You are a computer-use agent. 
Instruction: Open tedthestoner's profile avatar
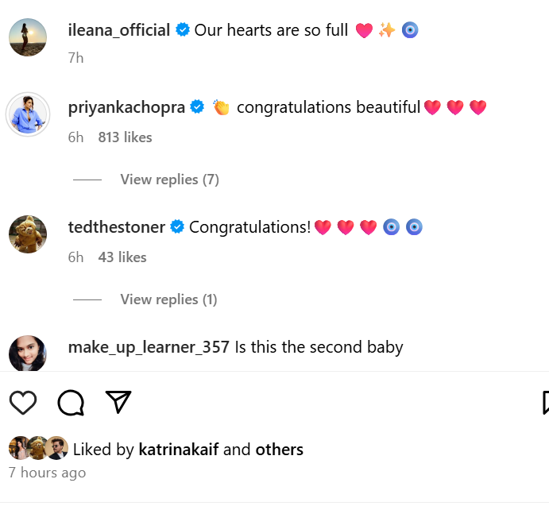(28, 234)
